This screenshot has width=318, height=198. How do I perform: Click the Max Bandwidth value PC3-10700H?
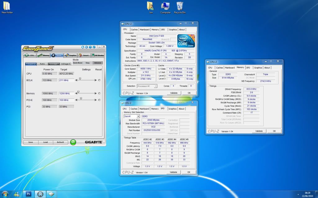point(153,123)
